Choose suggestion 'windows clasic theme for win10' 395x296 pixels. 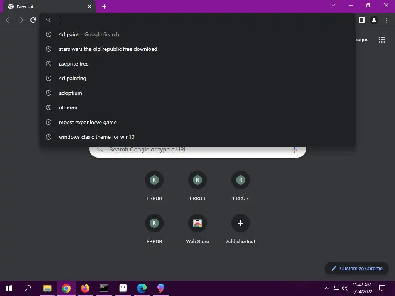tap(197, 137)
